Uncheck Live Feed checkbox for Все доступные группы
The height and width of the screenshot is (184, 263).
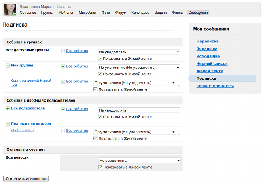click(100, 59)
